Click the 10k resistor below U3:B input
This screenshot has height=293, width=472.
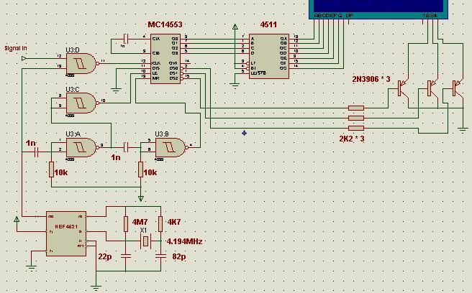tap(140, 169)
